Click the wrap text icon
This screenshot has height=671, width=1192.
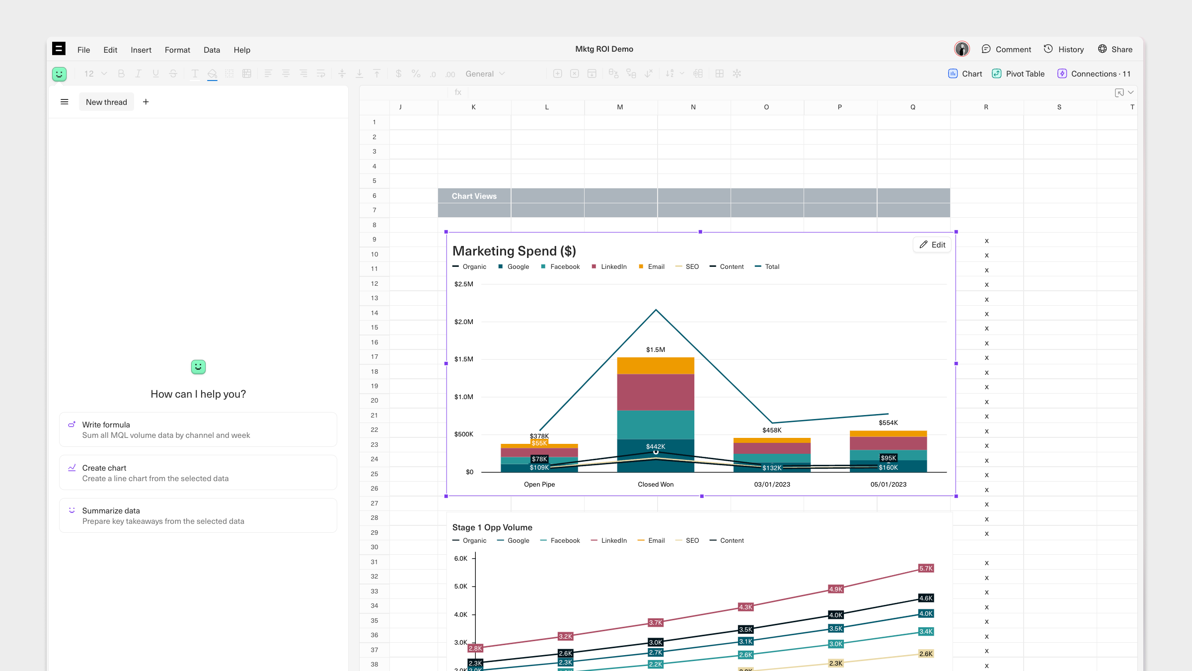click(321, 74)
